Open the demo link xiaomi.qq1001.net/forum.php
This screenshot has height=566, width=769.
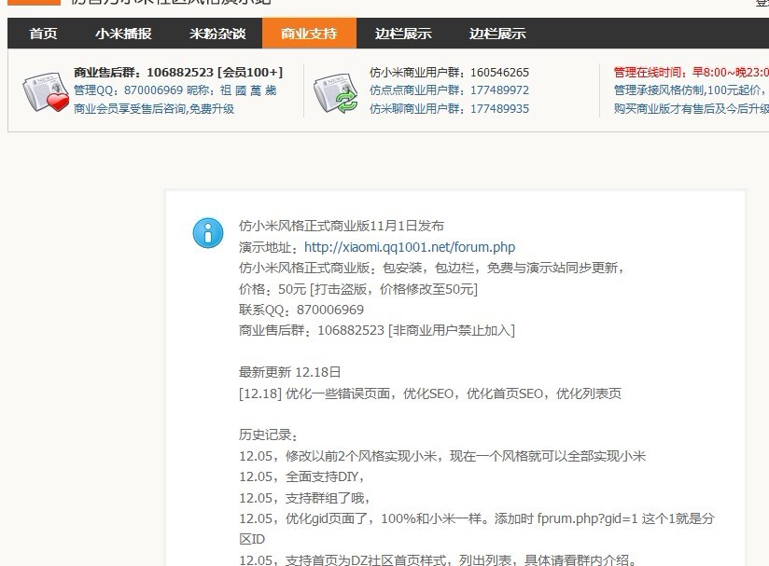coord(410,247)
